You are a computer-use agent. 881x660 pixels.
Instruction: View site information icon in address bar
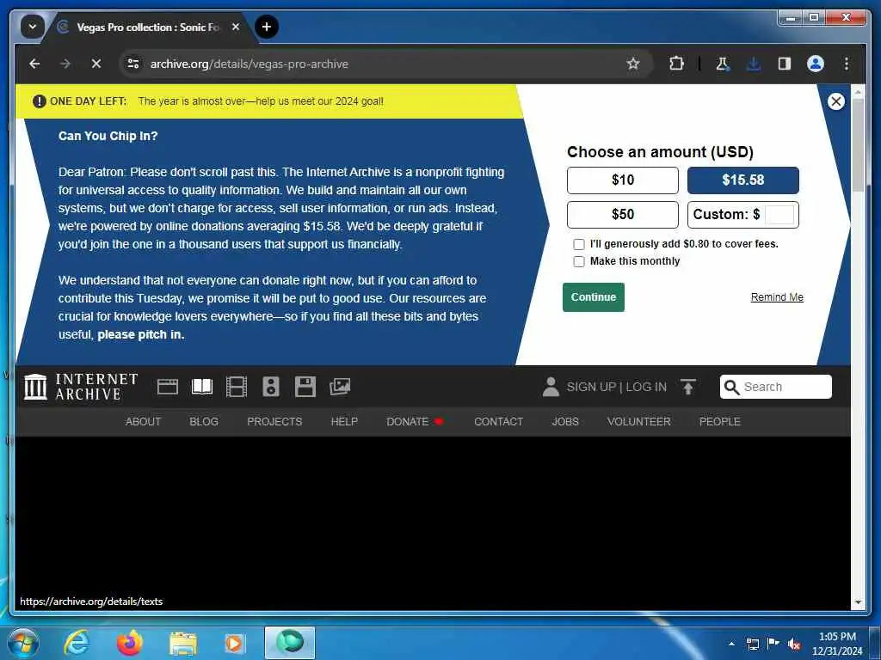(x=133, y=64)
